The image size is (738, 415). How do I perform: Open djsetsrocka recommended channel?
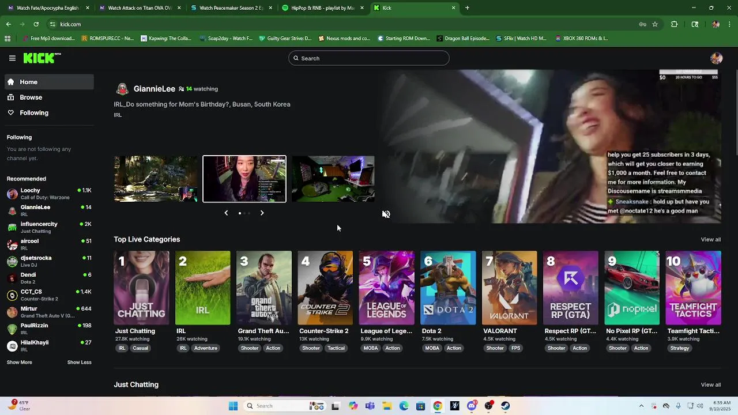[49, 261]
